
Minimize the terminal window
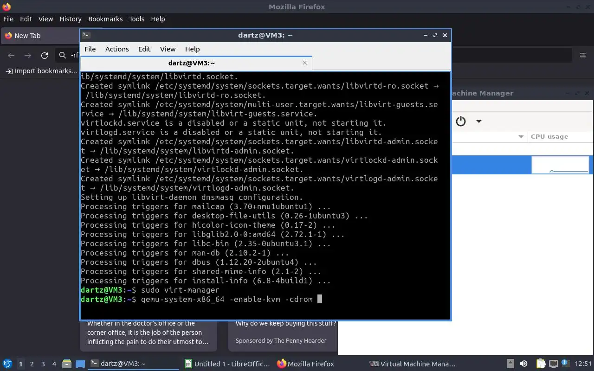point(426,35)
